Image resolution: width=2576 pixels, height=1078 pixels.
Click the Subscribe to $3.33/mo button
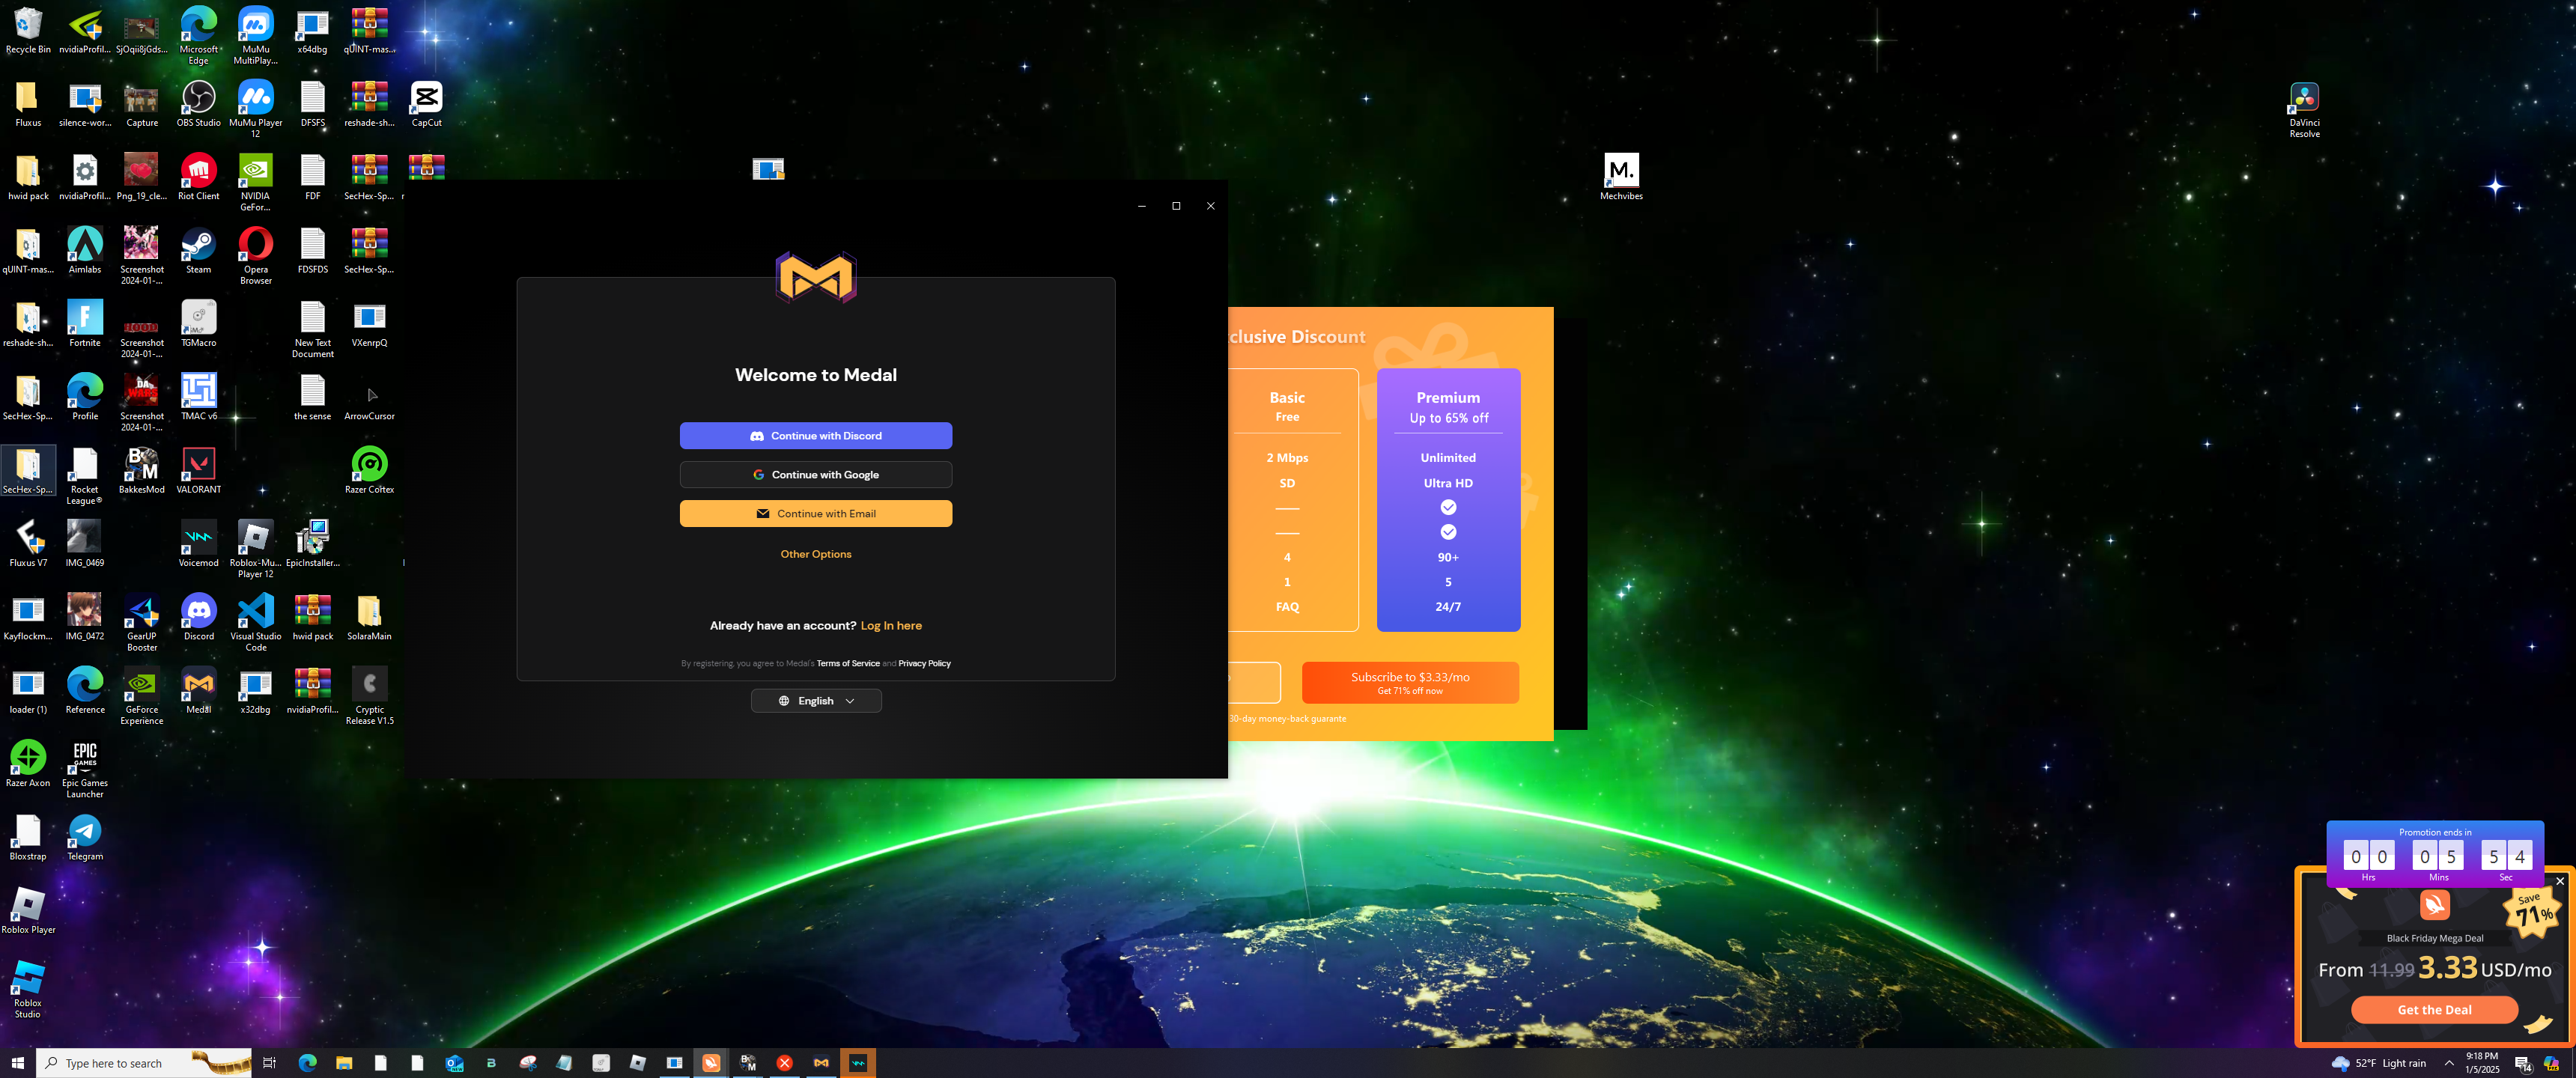1409,682
